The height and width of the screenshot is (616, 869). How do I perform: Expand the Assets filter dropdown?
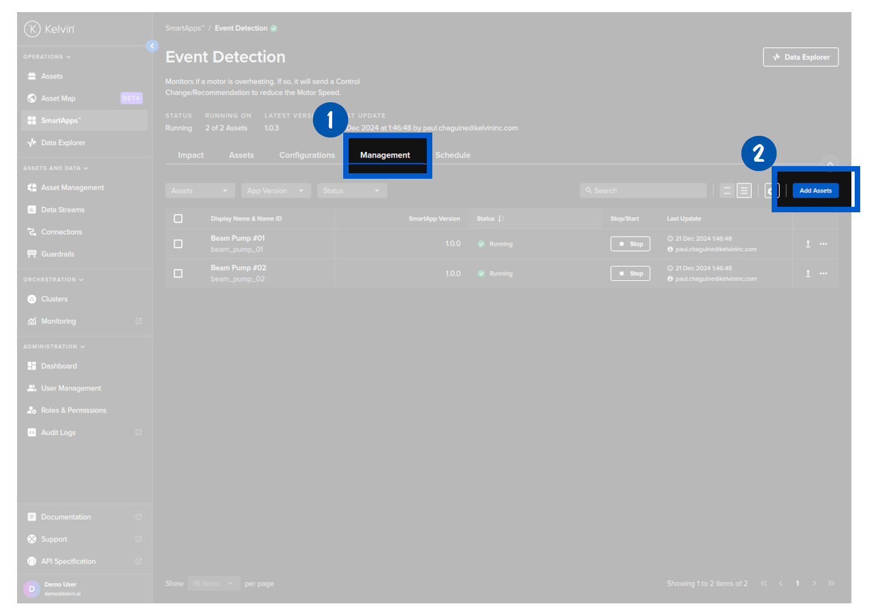(200, 191)
